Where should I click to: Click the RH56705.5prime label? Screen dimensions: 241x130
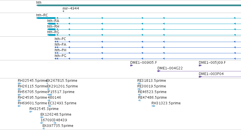[x=32, y=92]
